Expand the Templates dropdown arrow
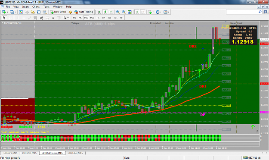Image resolution: width=269 pixels, height=160 pixels. 169,12
